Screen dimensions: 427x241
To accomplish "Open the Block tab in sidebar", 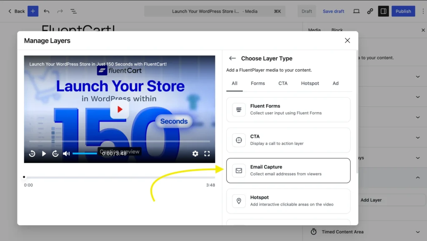I will 337,30.
